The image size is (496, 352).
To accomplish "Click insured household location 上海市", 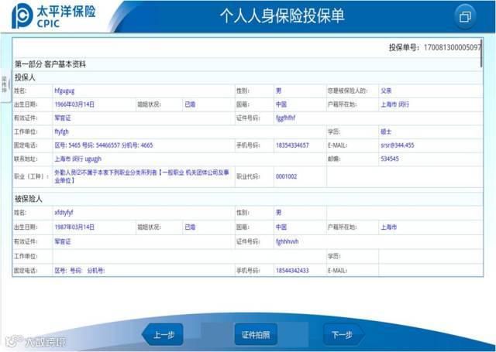I will [388, 227].
